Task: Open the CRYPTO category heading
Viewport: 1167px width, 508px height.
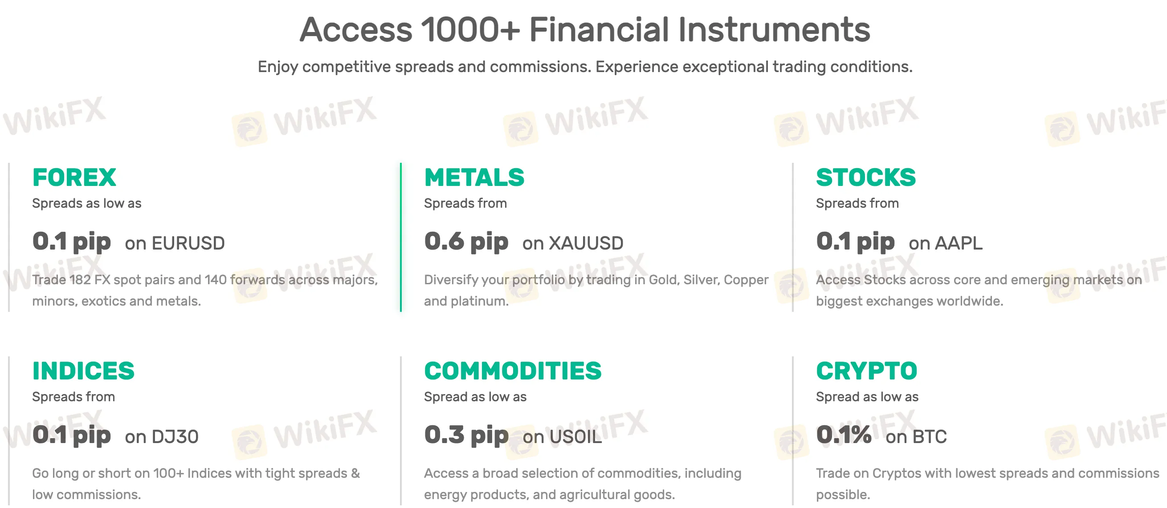Action: pos(866,371)
